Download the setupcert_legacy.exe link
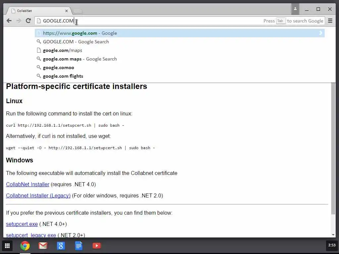 [31, 235]
